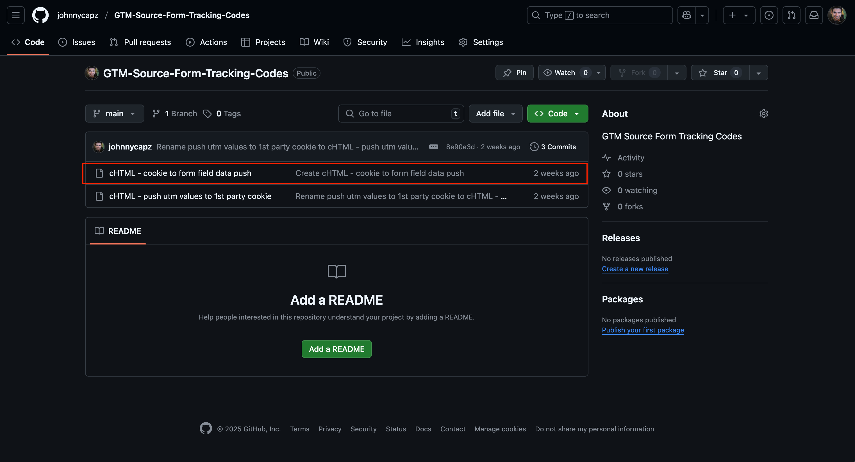This screenshot has height=462, width=855.
Task: View the 3 Commits history
Action: [553, 146]
